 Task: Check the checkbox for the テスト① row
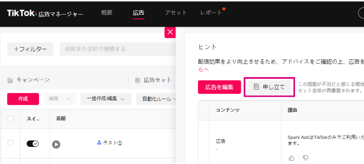[x=10, y=143]
